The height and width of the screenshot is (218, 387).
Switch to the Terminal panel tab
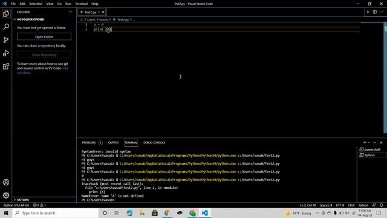coord(131,143)
